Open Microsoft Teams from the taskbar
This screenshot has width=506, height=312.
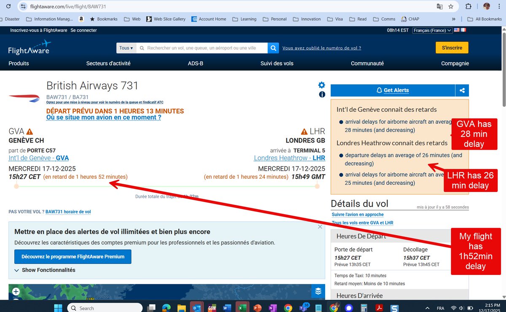pos(303,308)
